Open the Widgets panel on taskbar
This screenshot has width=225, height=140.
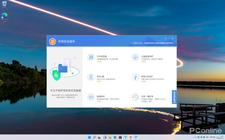[x=105, y=137]
